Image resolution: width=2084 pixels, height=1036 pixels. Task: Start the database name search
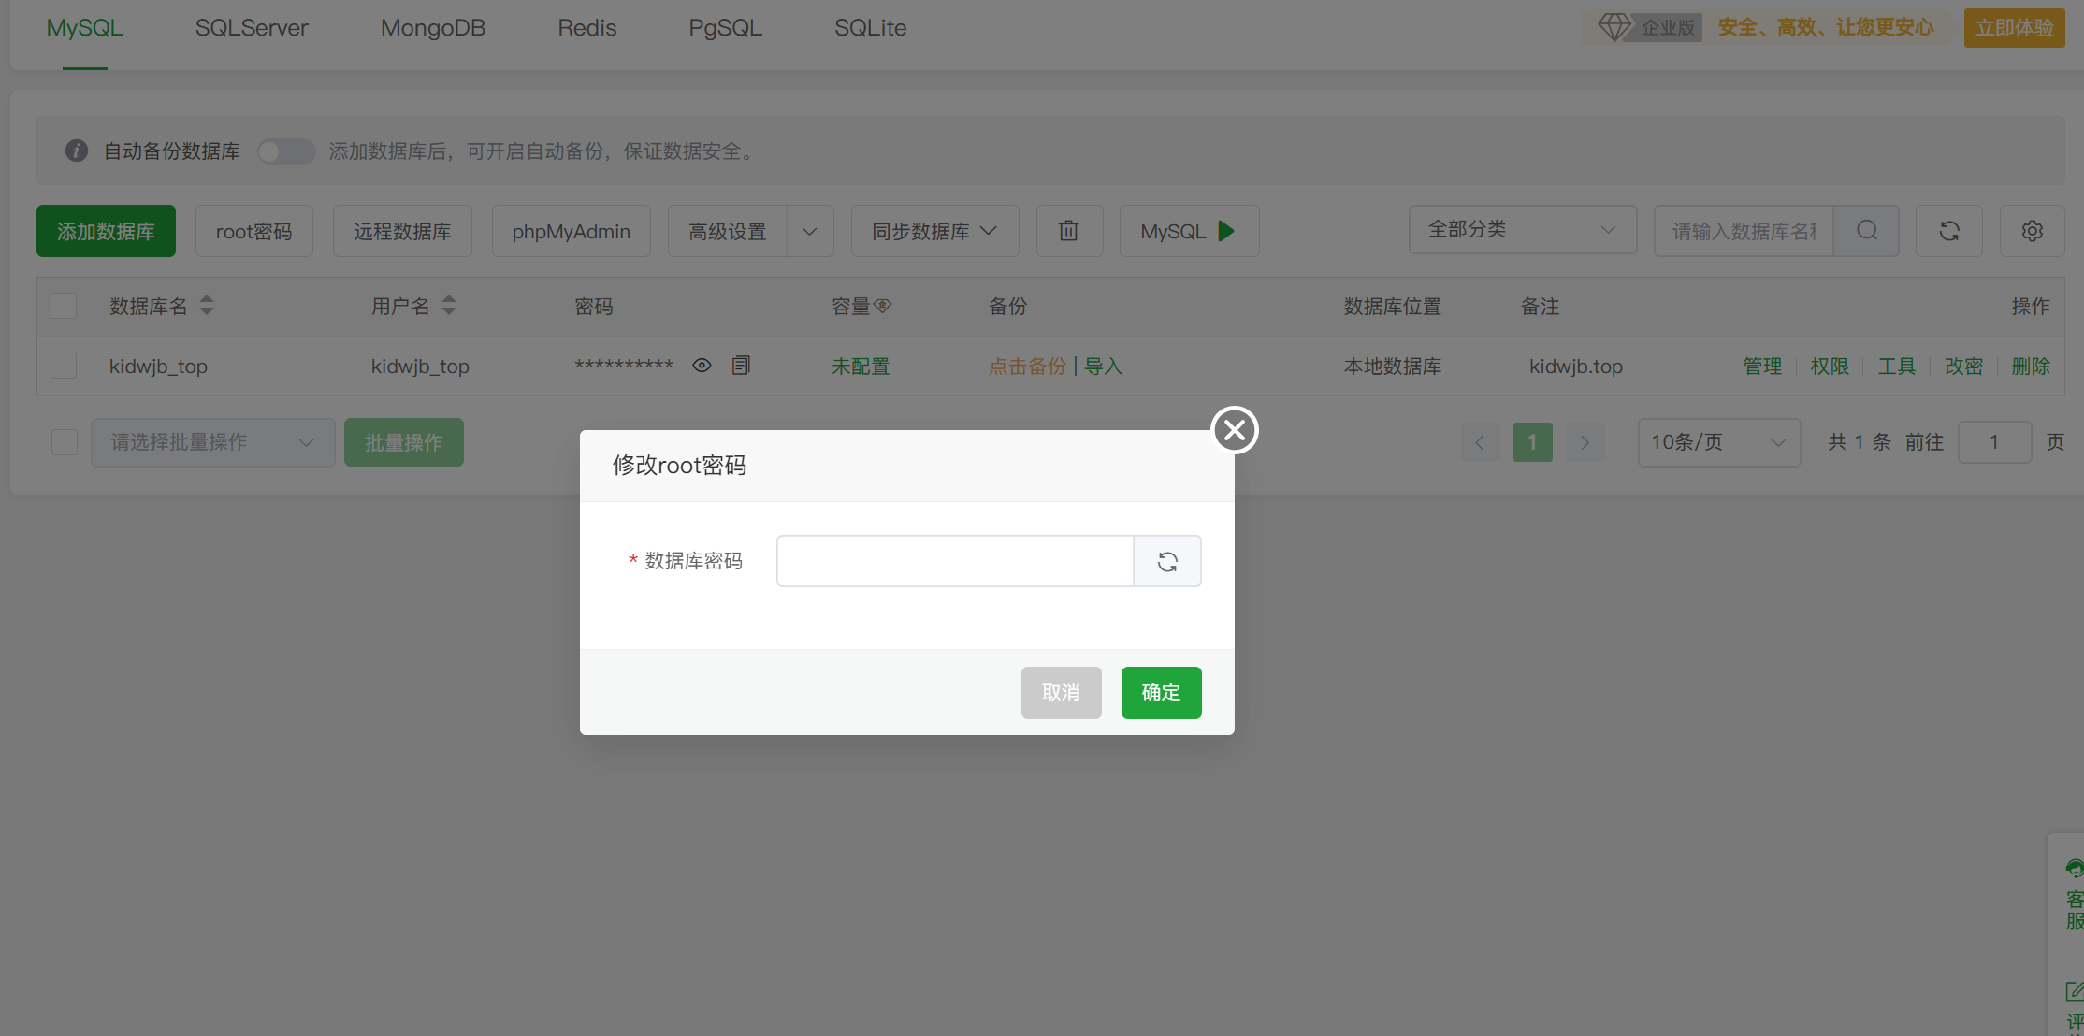click(x=1867, y=230)
